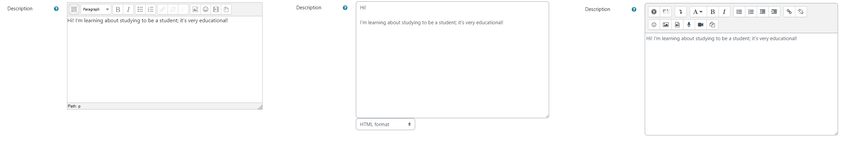Insert an emoticon in the TinyMCE editor

point(206,9)
